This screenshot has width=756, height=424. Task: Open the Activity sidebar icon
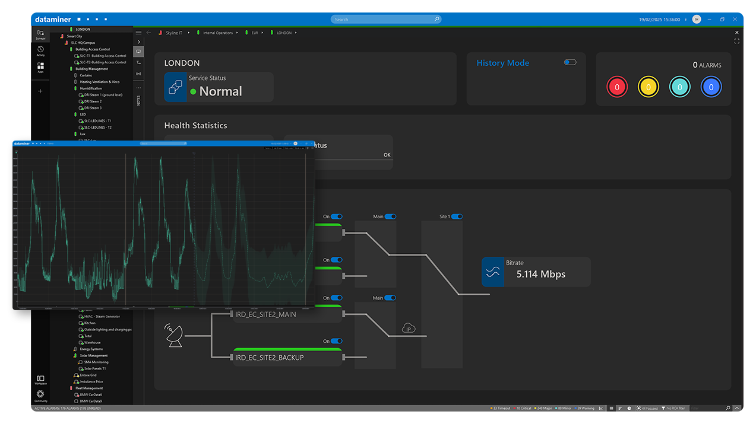tap(40, 50)
